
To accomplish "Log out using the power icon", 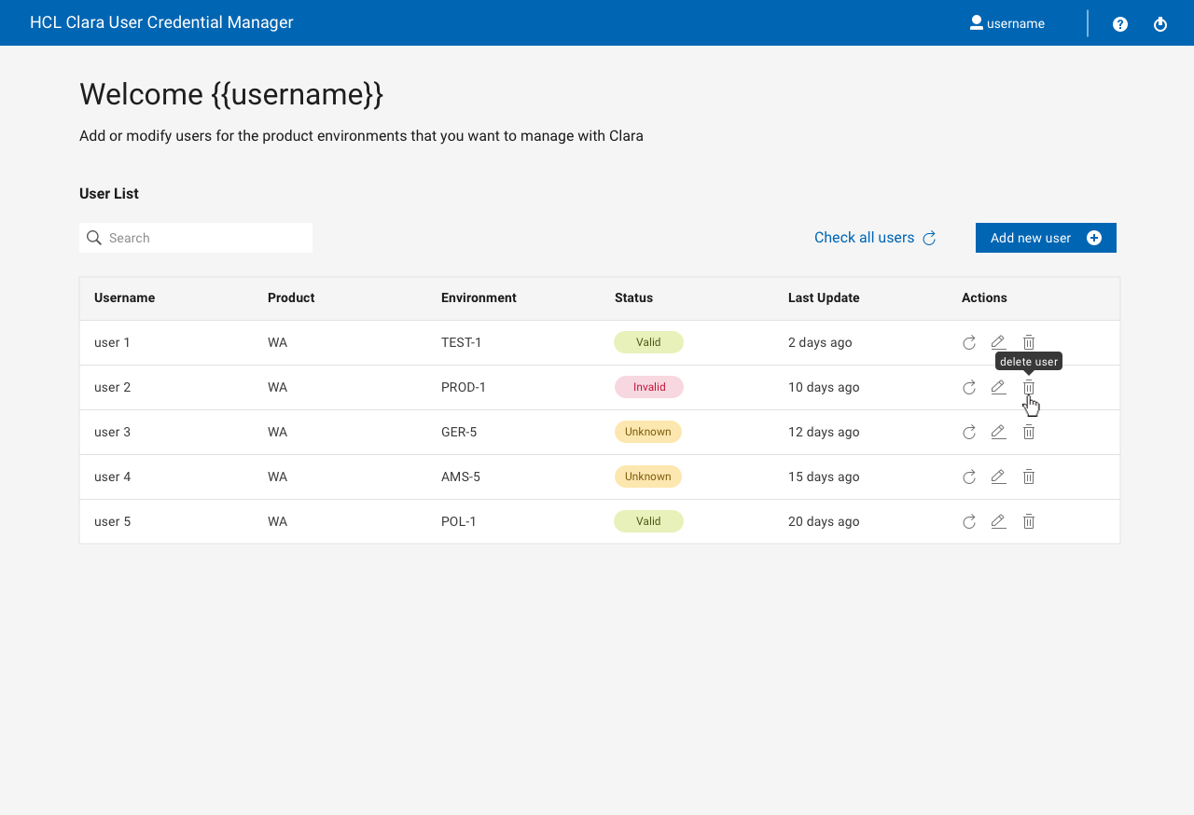I will (x=1160, y=24).
